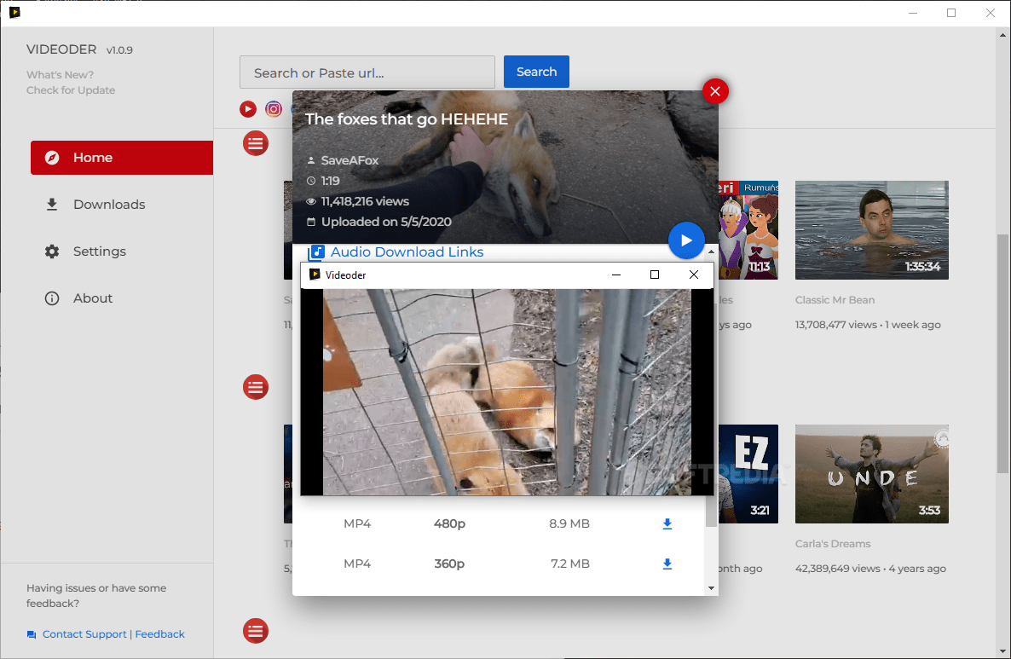Click the red list button above Carla's Dreams row
The height and width of the screenshot is (659, 1011).
tap(256, 387)
